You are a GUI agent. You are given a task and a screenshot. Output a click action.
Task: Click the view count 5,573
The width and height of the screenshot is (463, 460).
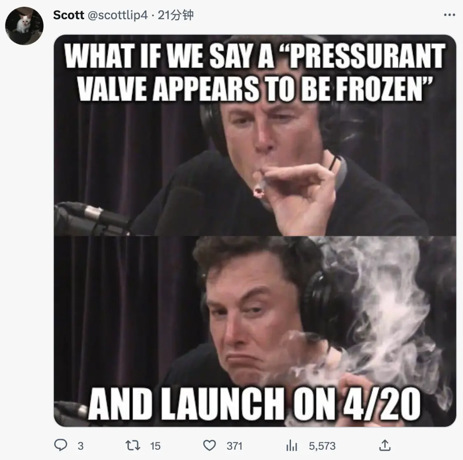(322, 446)
